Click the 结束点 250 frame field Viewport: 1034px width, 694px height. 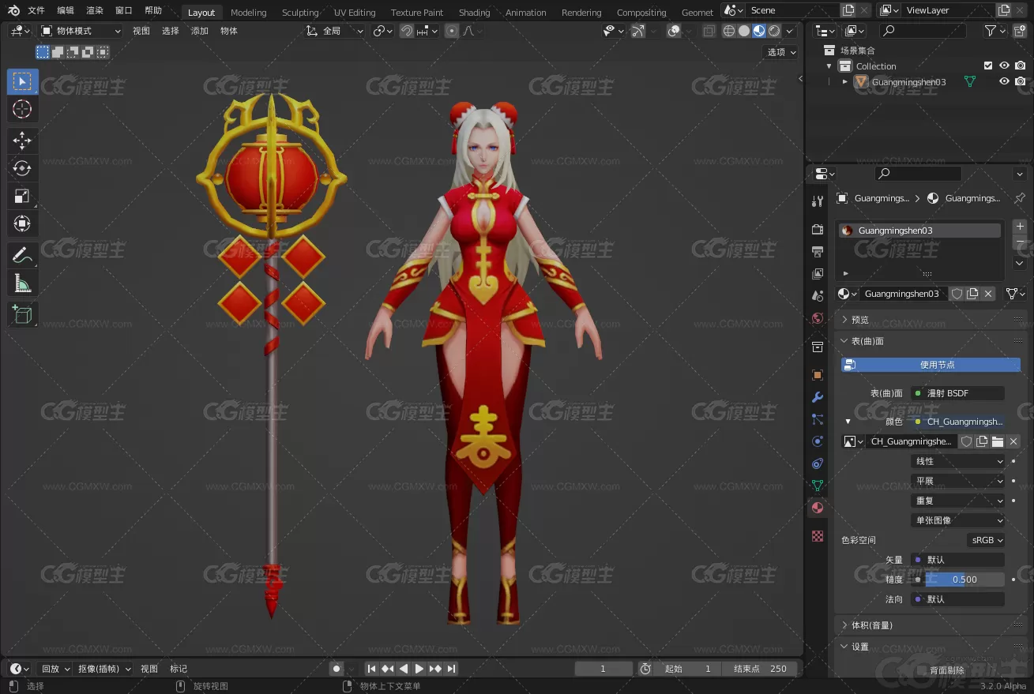coord(759,669)
